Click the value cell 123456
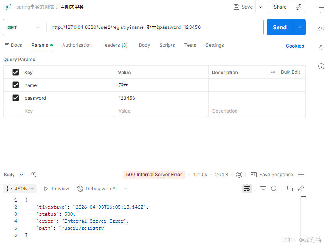 pyautogui.click(x=161, y=98)
